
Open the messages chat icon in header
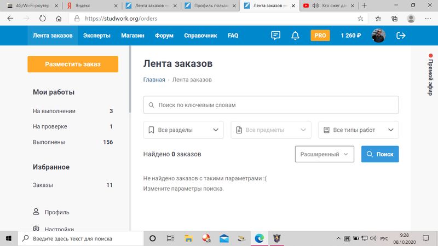[x=276, y=36]
